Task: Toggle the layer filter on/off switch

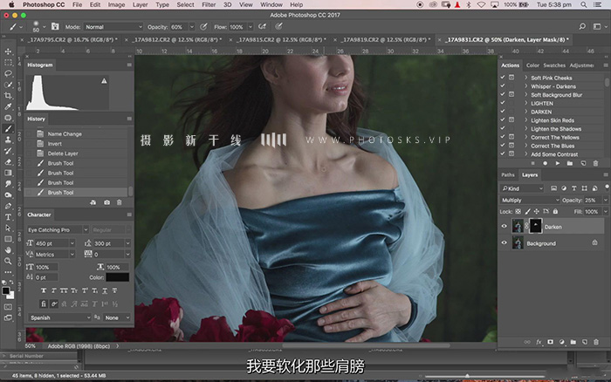Action: tap(607, 188)
